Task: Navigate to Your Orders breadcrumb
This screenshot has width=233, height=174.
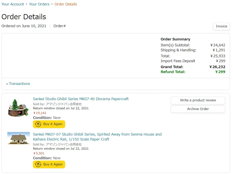Action: click(39, 4)
